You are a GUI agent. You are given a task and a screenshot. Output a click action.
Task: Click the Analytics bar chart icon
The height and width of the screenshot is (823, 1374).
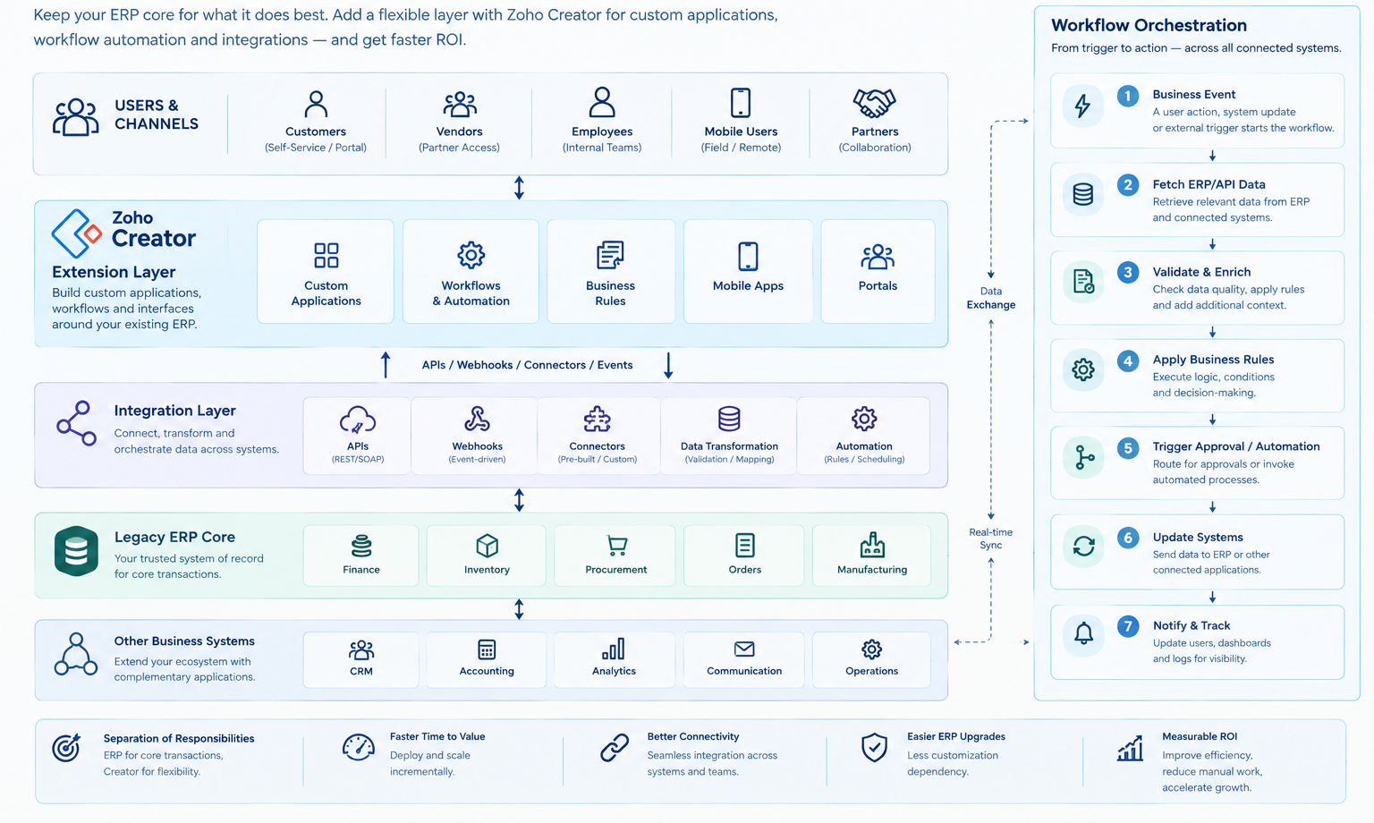tap(614, 649)
